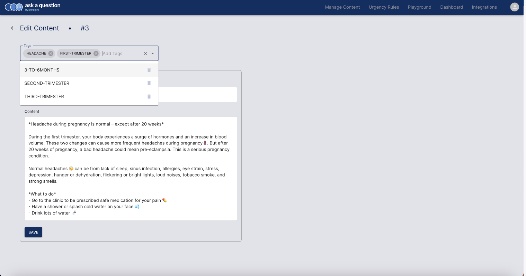The width and height of the screenshot is (526, 276).
Task: Open the user account avatar
Action: coord(515,7)
